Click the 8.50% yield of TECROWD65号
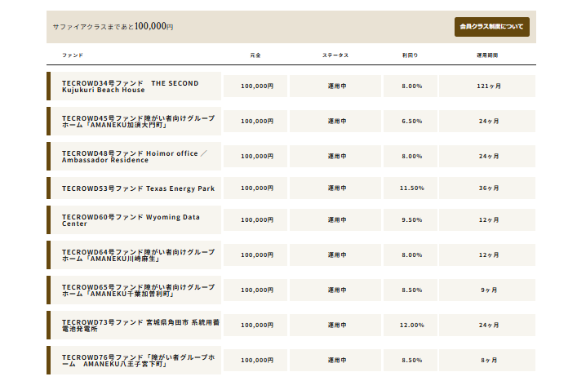Screen dimensions: 577x381 pyautogui.click(x=411, y=290)
